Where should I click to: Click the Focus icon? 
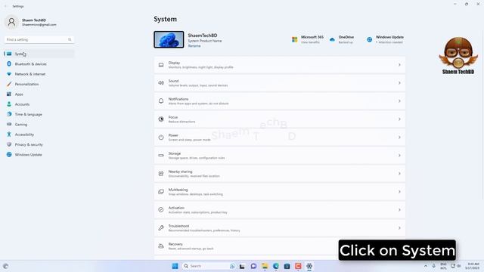point(161,119)
